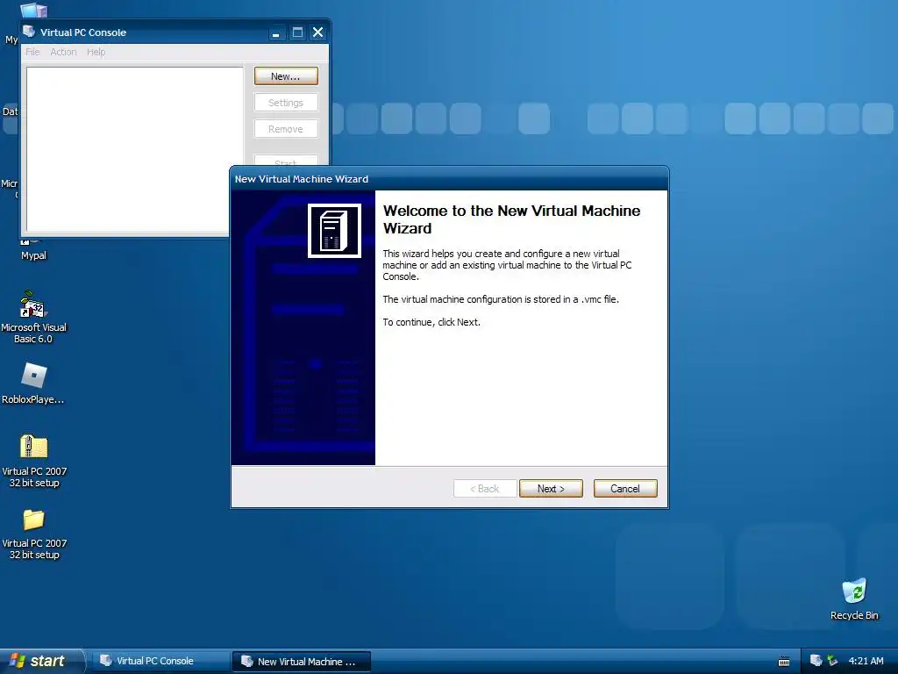The width and height of the screenshot is (898, 674).
Task: Click Settings button in Virtual PC Console
Action: click(286, 103)
